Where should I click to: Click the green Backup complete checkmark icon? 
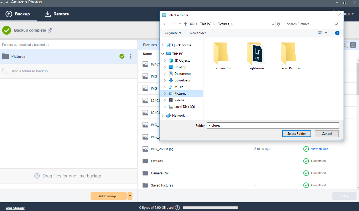click(x=7, y=30)
